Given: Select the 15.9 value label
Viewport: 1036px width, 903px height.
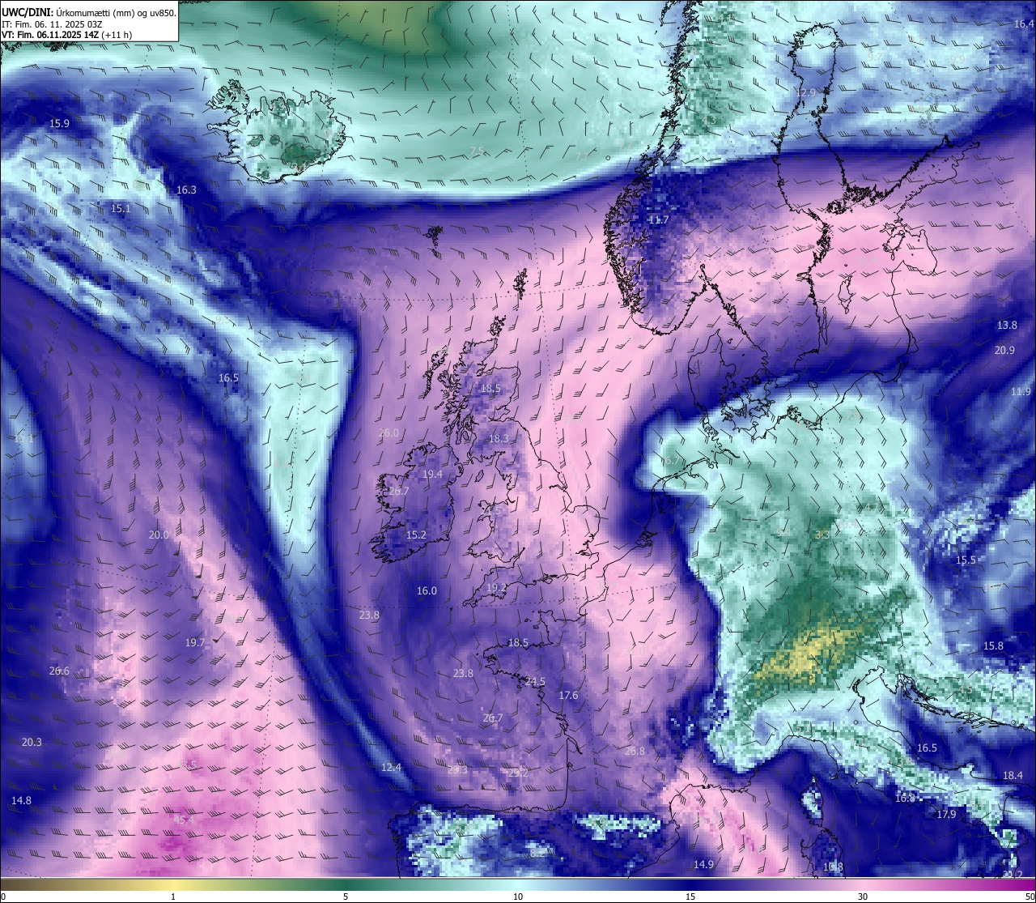Looking at the screenshot, I should coord(59,124).
